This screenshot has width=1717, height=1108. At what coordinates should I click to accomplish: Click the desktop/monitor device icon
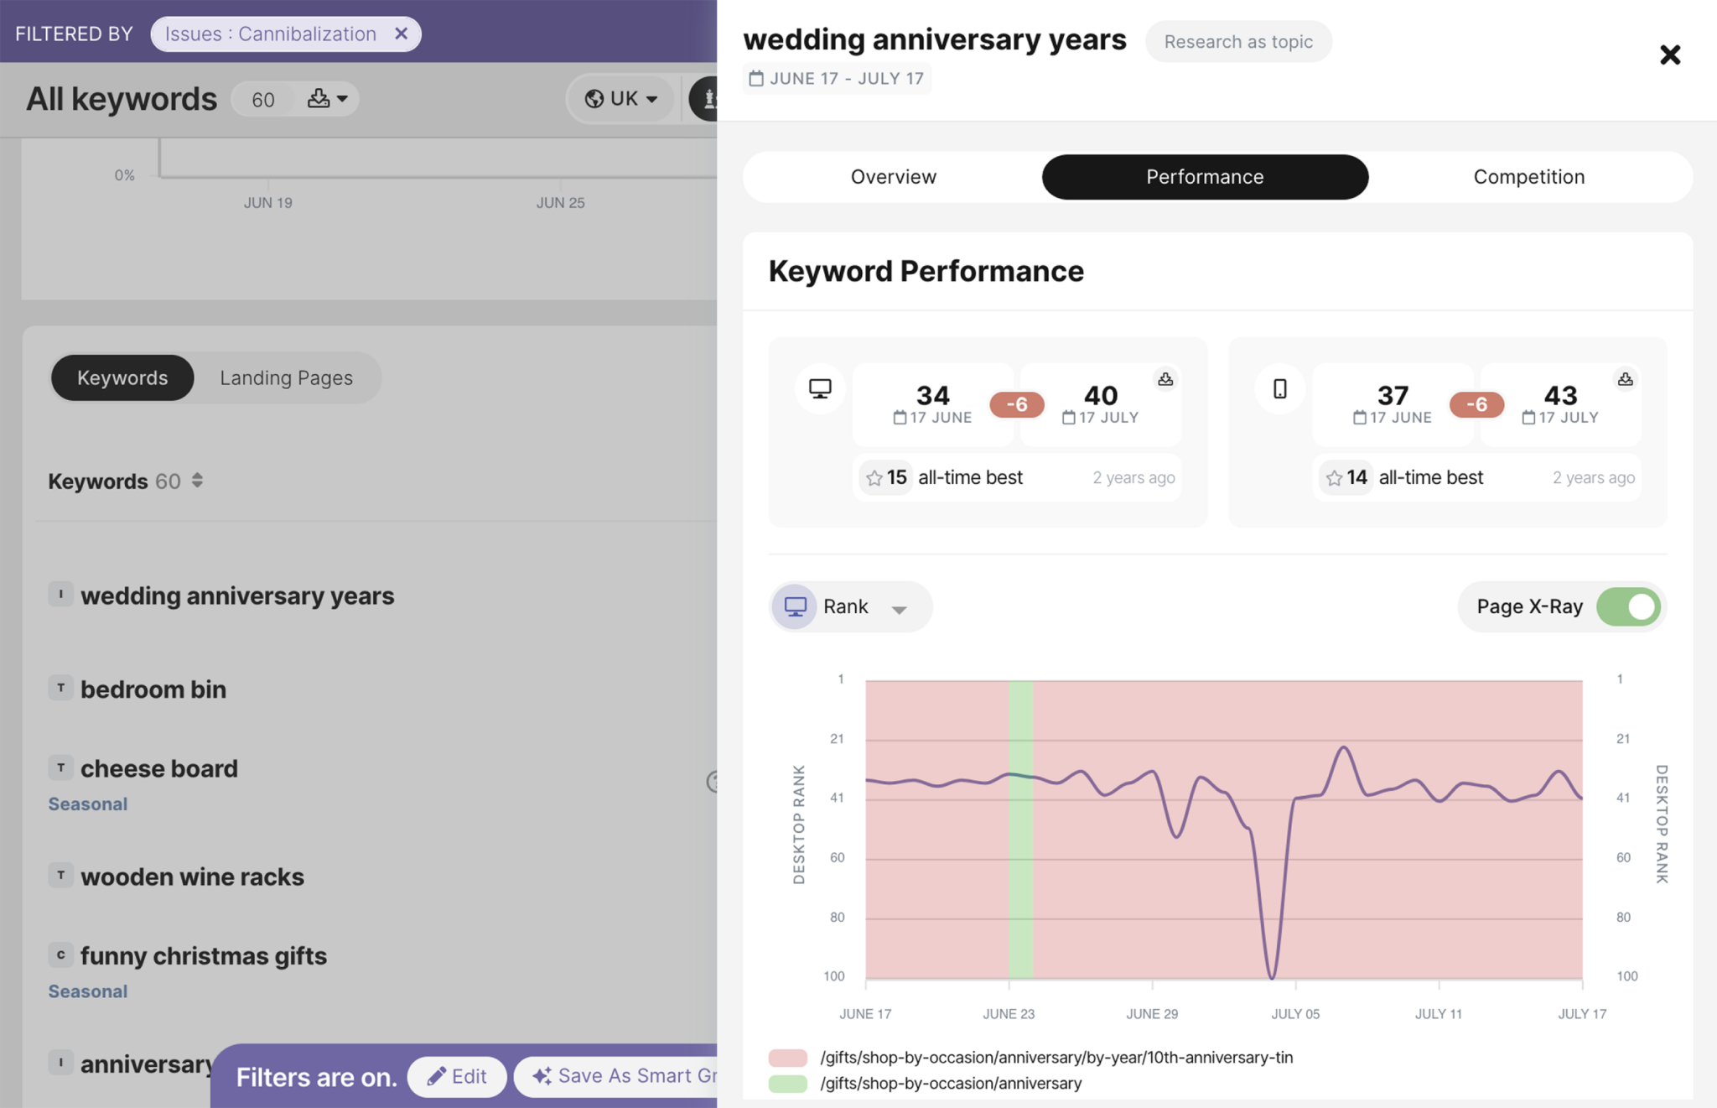tap(795, 607)
